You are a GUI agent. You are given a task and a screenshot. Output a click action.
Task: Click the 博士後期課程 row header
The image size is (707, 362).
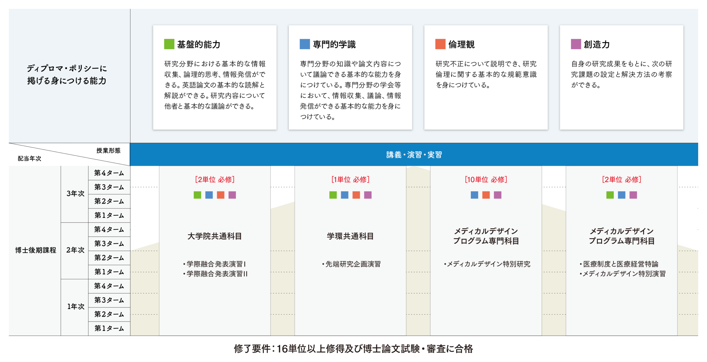[x=35, y=250]
